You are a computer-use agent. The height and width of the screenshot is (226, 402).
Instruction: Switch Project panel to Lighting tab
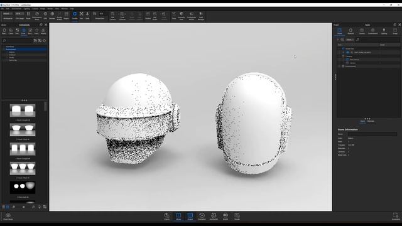coord(384,31)
